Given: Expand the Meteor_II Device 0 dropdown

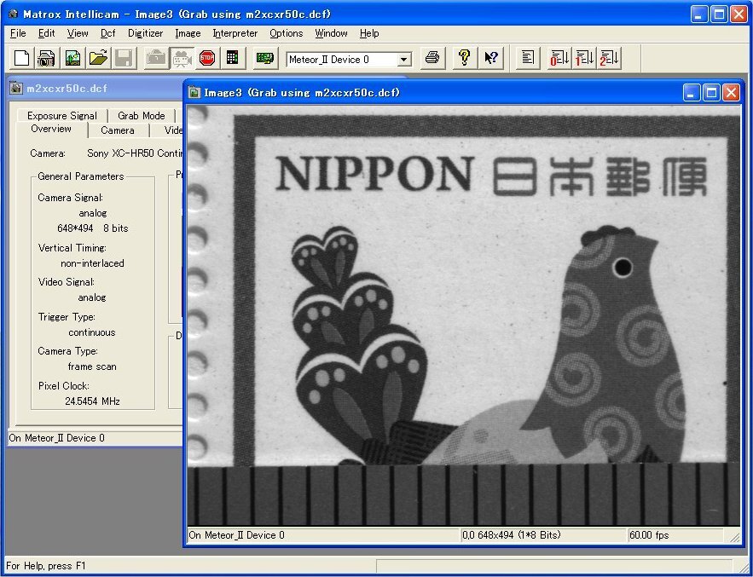Looking at the screenshot, I should [404, 60].
